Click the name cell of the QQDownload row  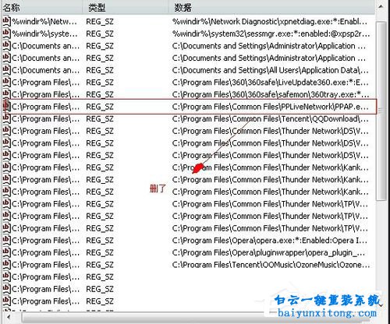pyautogui.click(x=46, y=119)
